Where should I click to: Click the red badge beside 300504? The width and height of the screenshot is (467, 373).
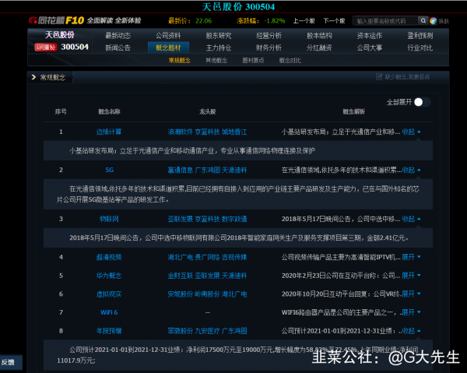46,48
